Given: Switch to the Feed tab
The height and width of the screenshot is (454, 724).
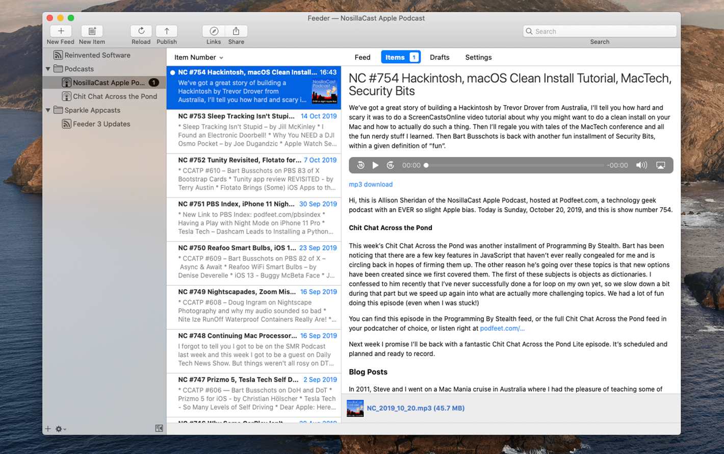Looking at the screenshot, I should (363, 57).
